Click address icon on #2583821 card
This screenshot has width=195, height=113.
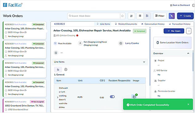(6, 90)
